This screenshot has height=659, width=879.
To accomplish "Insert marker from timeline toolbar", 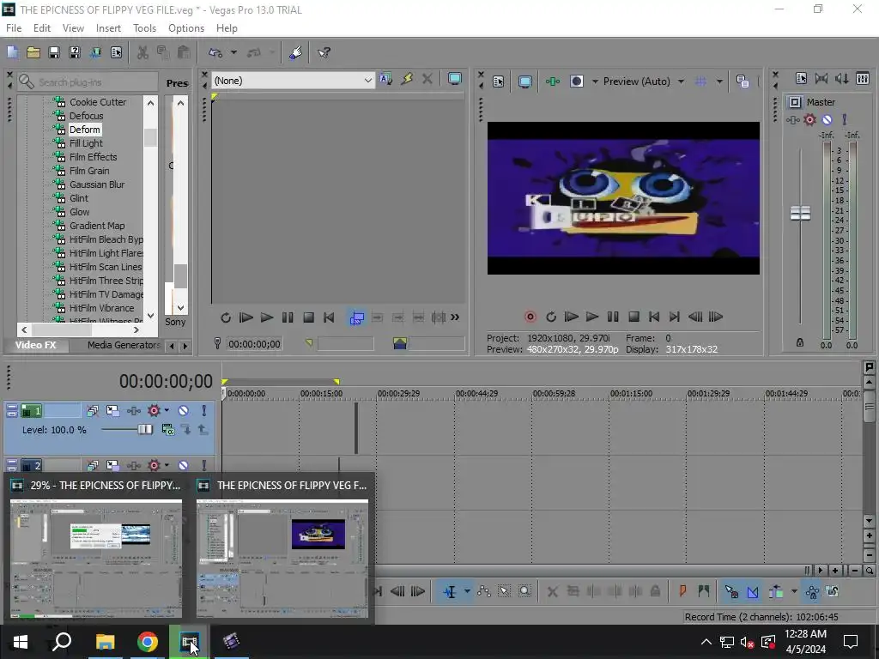I will [x=682, y=591].
